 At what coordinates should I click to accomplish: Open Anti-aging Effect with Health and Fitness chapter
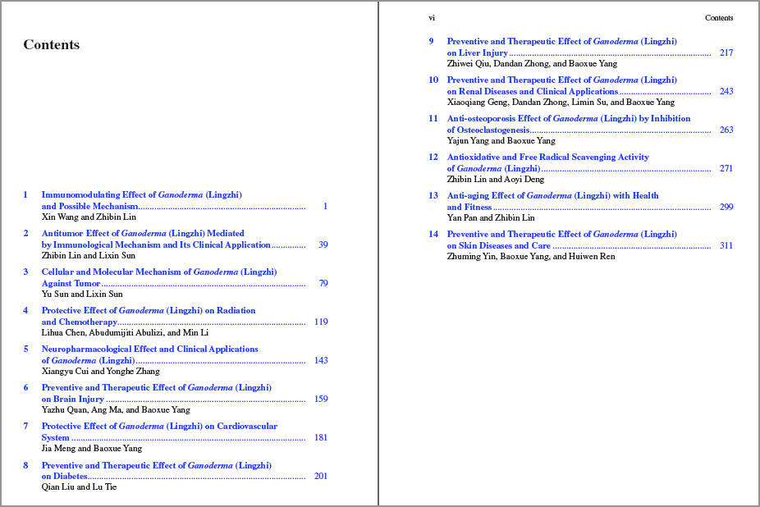[x=552, y=196]
